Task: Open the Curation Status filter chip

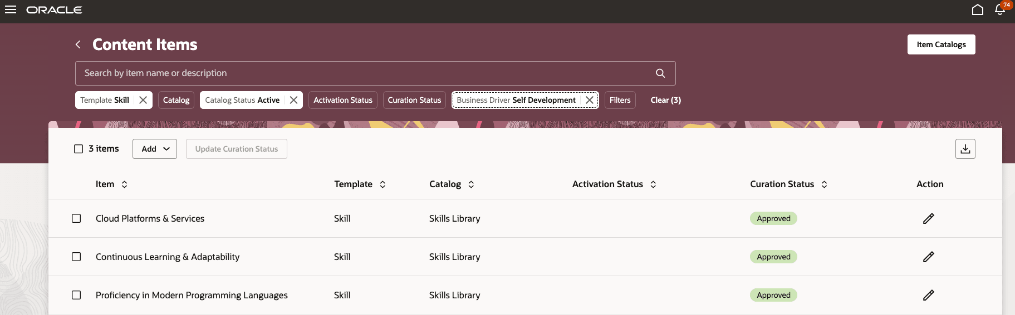Action: pyautogui.click(x=414, y=100)
